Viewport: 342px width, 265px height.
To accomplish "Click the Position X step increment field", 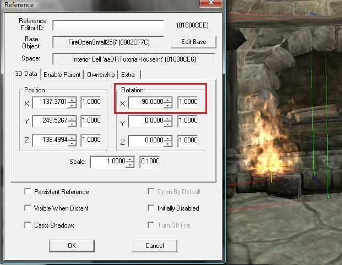I will [91, 102].
